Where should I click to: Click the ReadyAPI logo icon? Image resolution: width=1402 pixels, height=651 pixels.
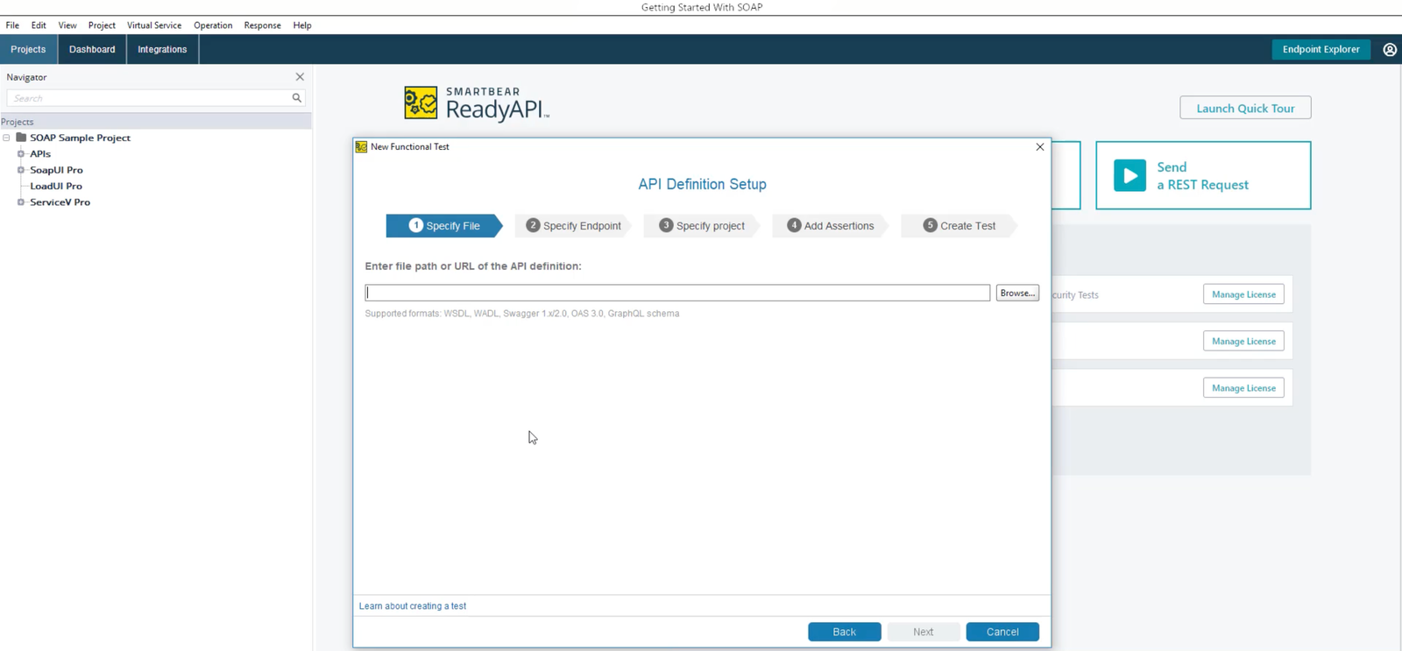click(421, 103)
